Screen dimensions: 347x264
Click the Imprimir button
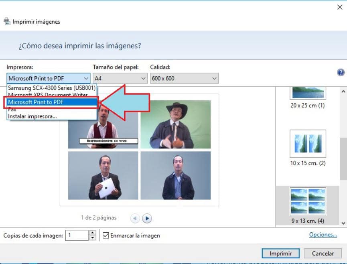[x=281, y=253]
